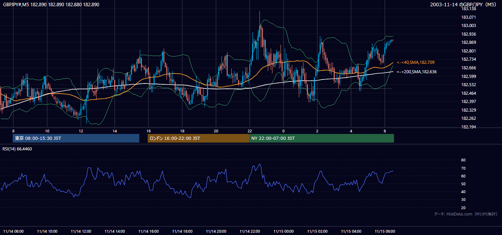Click the 11/14 12:00 time label
502x235 pixels.
point(81,231)
